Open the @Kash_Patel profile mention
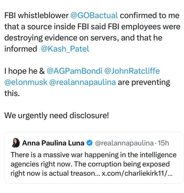Screen dimensions: 184x193 [x=65, y=49]
